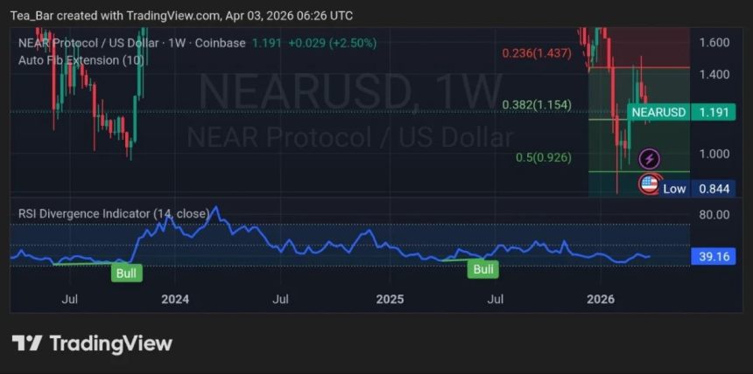This screenshot has height=374, width=753.
Task: Click the 2024 date on the time axis
Action: point(175,299)
